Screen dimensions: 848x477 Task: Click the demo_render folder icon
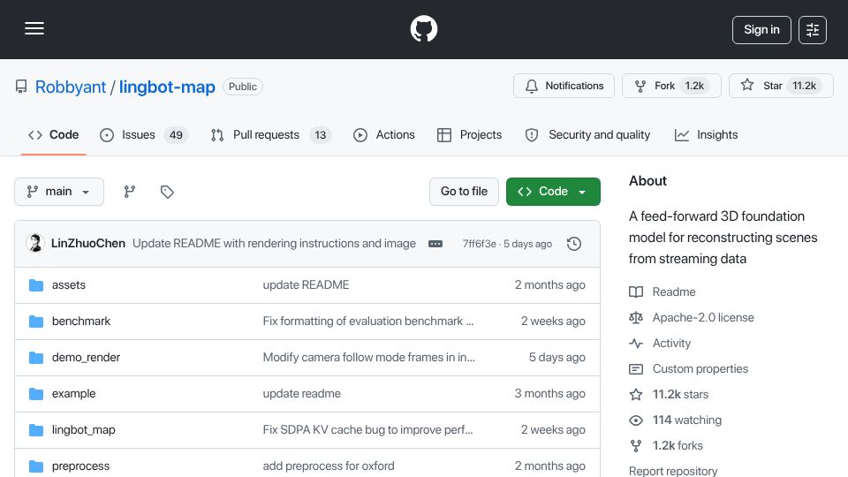coord(36,358)
